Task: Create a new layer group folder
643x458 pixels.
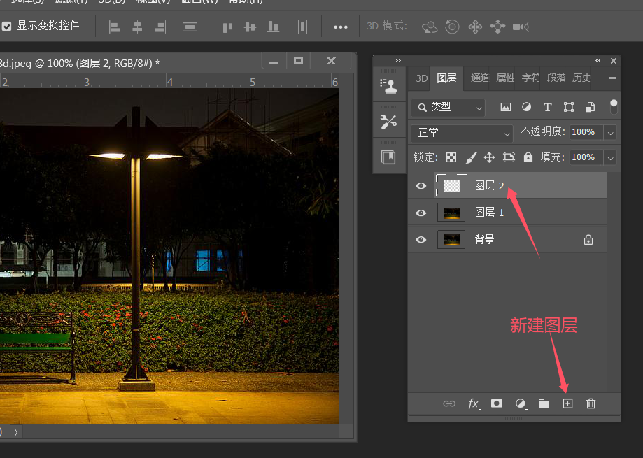Action: point(544,403)
